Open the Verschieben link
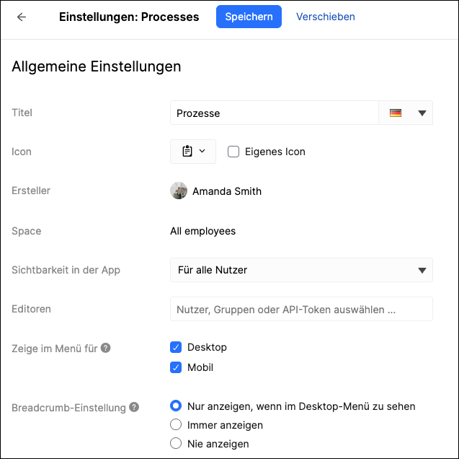 pos(326,17)
